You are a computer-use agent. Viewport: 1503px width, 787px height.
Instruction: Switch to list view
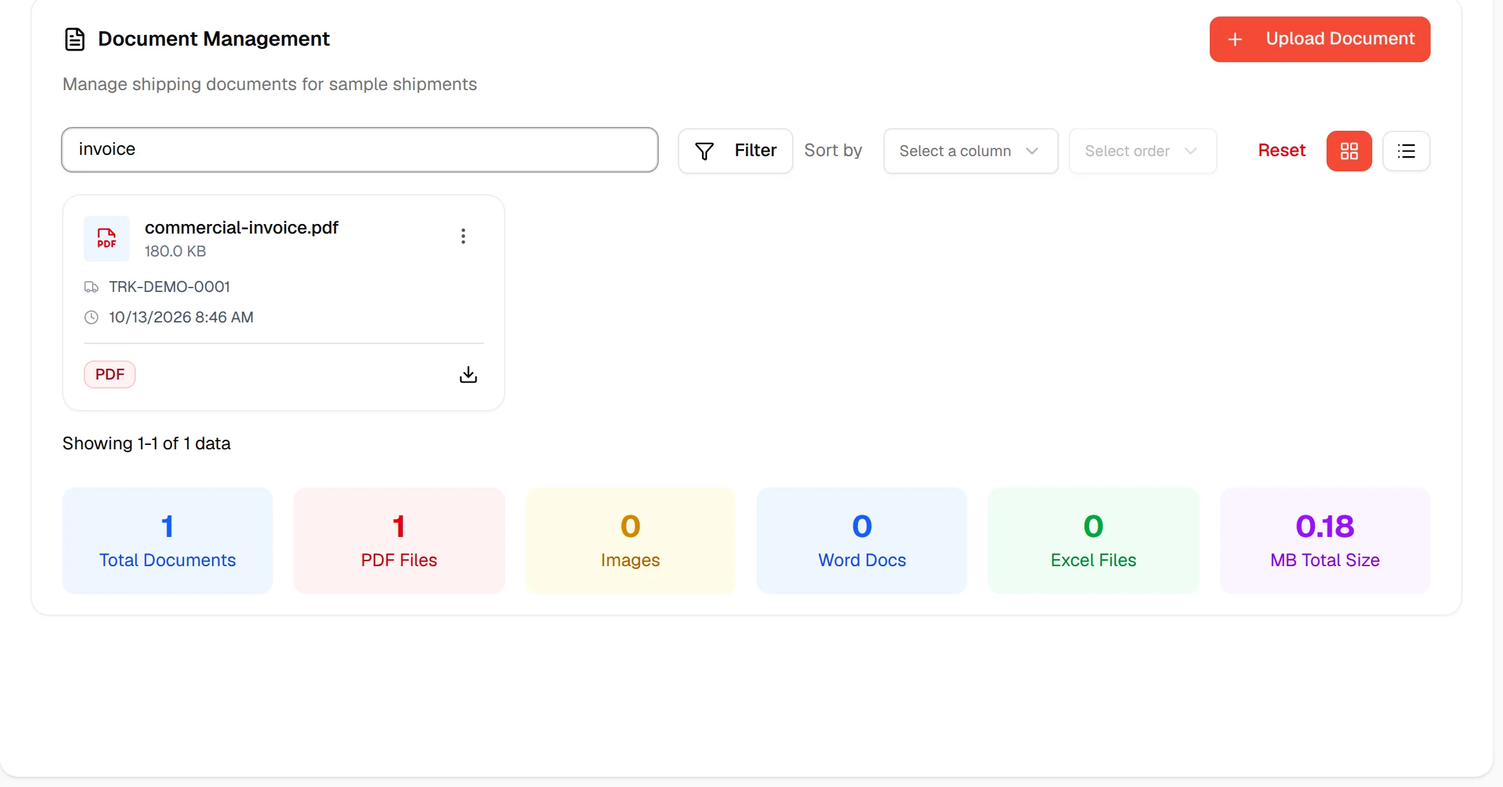tap(1407, 151)
